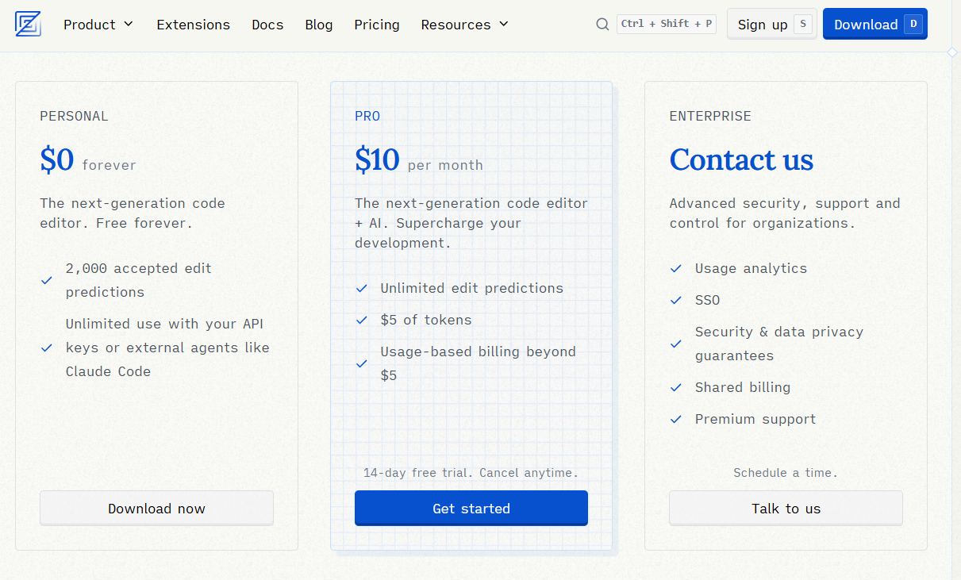Click checkmark beside 2,000 accepted edit predictions
This screenshot has height=580, width=961.
47,280
